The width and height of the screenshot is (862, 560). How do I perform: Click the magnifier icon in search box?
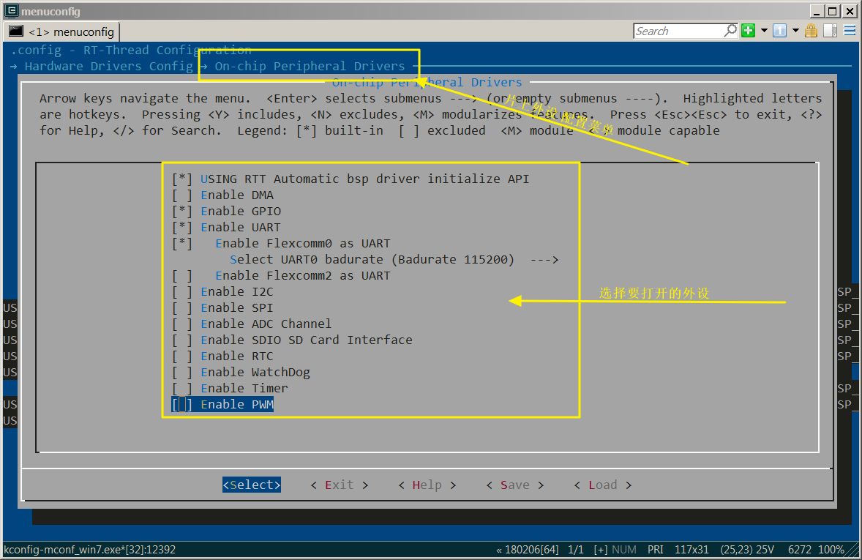click(730, 31)
